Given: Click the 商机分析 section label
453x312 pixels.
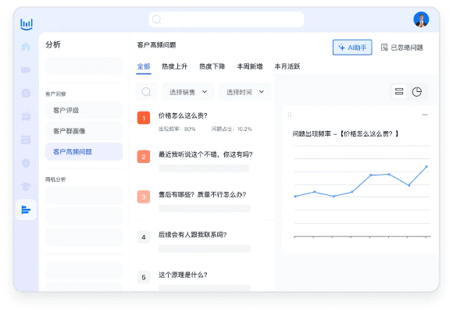Looking at the screenshot, I should click(x=55, y=179).
